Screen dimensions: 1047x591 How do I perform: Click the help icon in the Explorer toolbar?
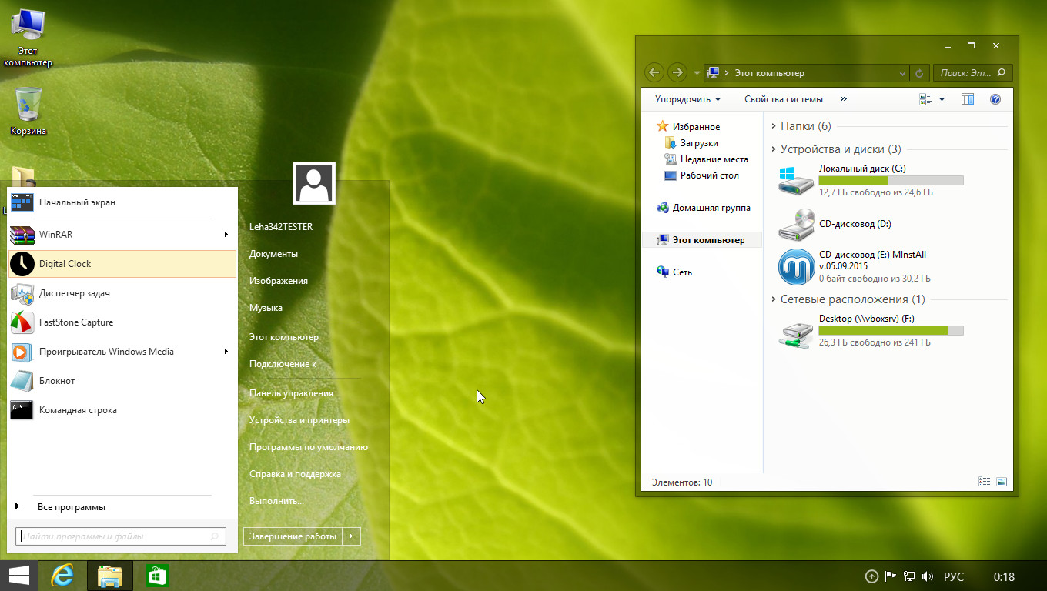pyautogui.click(x=995, y=99)
